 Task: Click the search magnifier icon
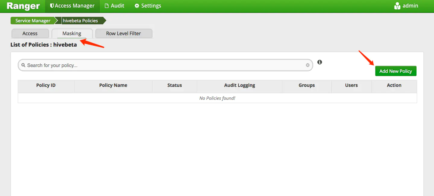pyautogui.click(x=23, y=65)
